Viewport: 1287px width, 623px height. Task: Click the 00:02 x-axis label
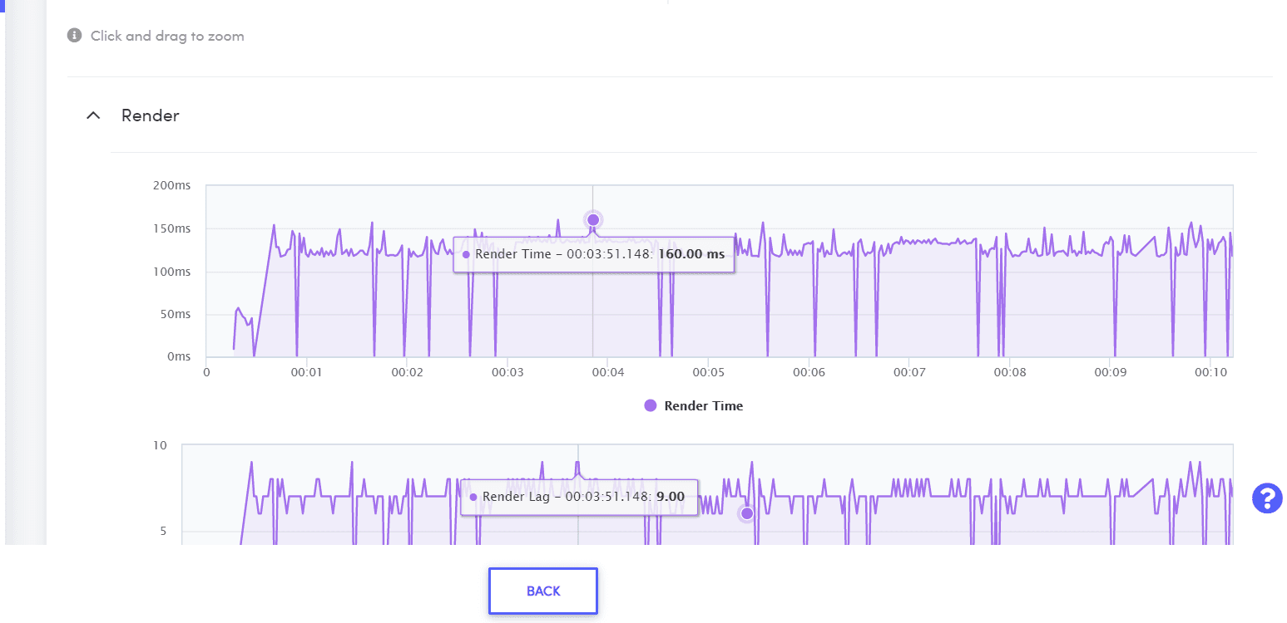(406, 372)
